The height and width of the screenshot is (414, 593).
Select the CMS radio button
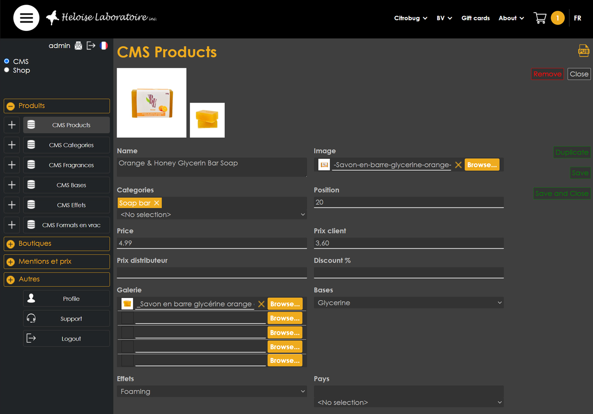(x=7, y=61)
